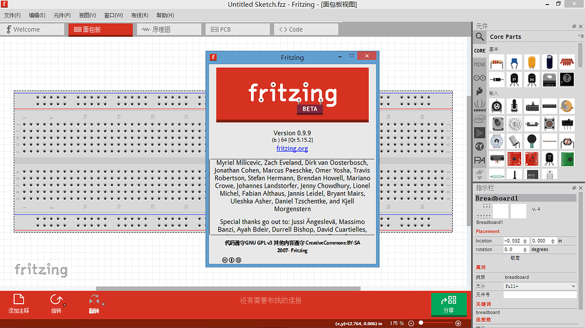The height and width of the screenshot is (328, 585).
Task: Switch to the MINE parts bin
Action: click(479, 64)
